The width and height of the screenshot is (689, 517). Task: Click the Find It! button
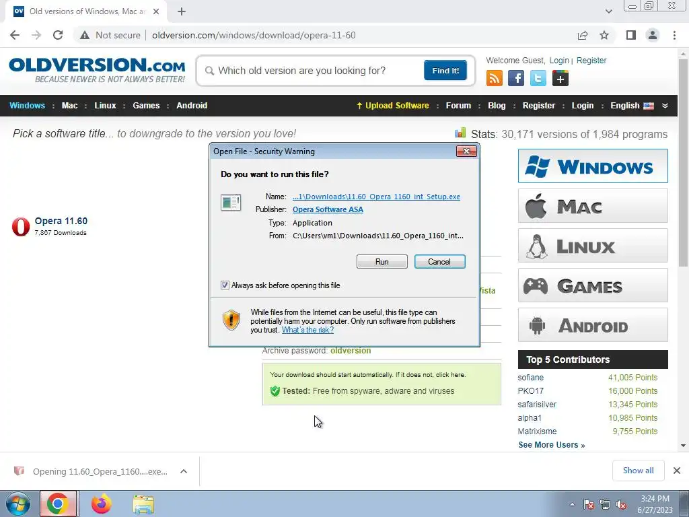pos(445,70)
